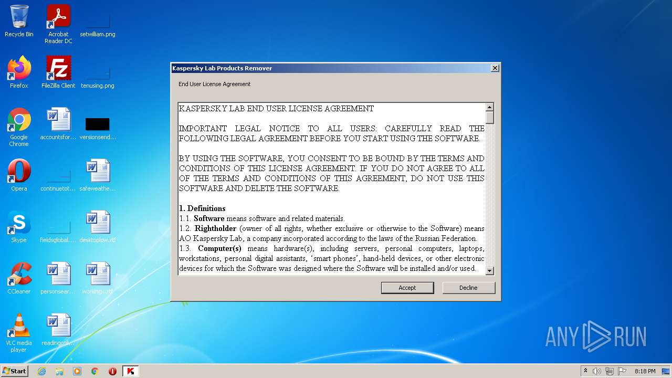Screen dimensions: 672x378
Task: Select the Firefox desktop shortcut
Action: (19, 72)
